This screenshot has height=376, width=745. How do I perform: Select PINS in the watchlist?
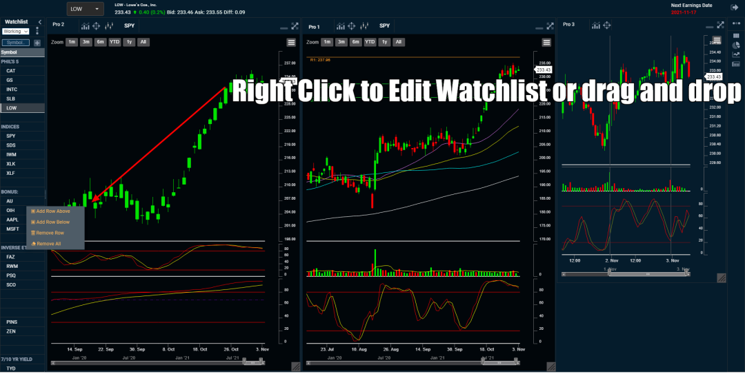point(22,322)
